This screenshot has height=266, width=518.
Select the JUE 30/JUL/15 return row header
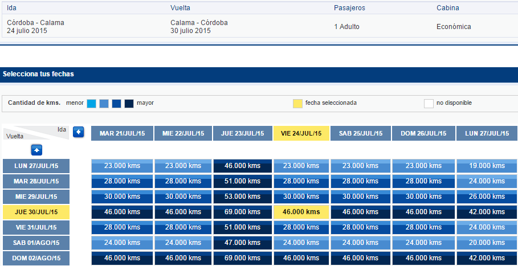(x=36, y=212)
